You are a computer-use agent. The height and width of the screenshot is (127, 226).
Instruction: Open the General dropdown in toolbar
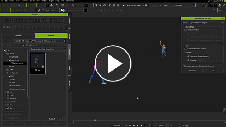pos(185,5)
